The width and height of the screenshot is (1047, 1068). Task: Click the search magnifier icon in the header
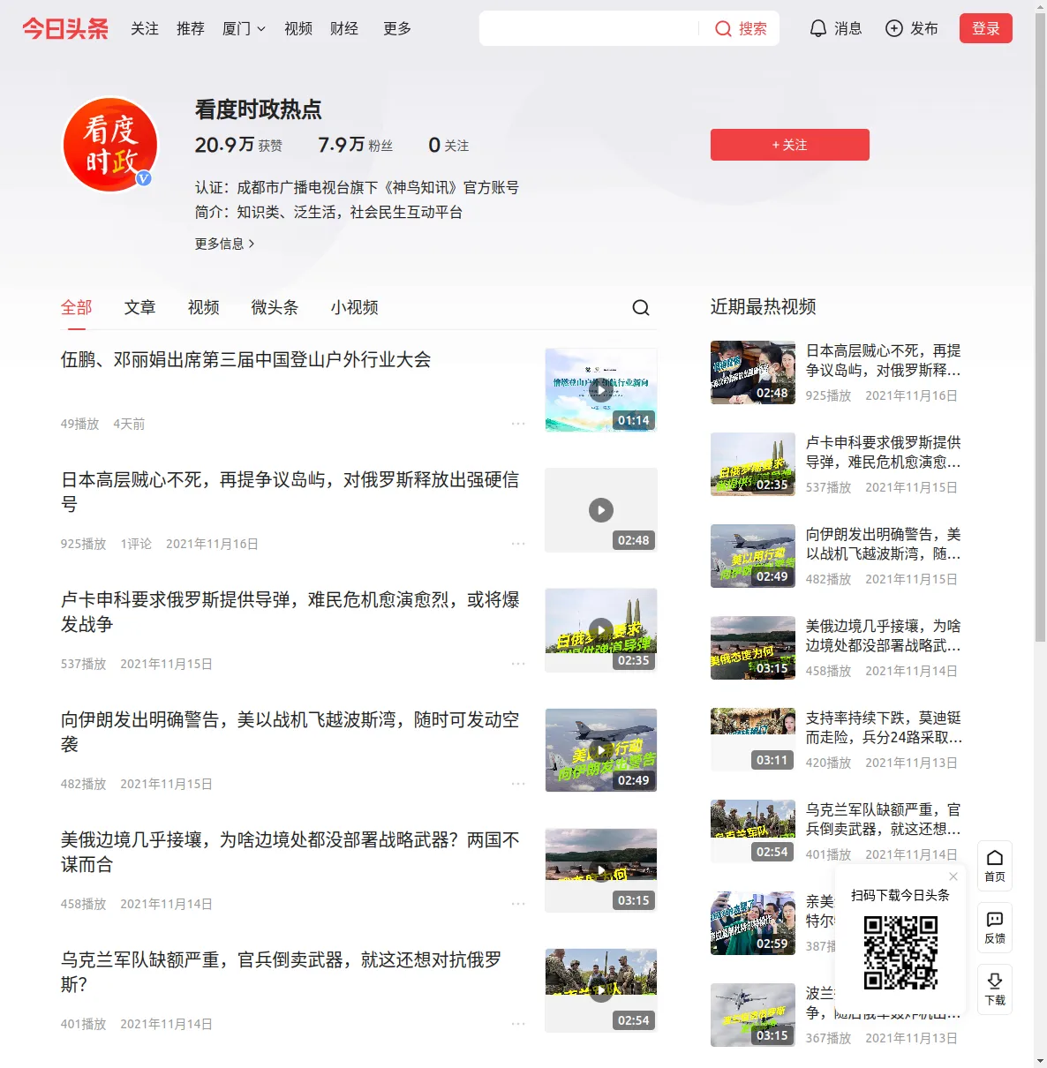[723, 29]
